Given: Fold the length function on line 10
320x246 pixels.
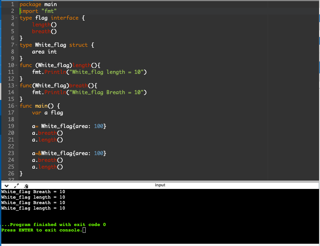Looking at the screenshot, I should pos(16,65).
